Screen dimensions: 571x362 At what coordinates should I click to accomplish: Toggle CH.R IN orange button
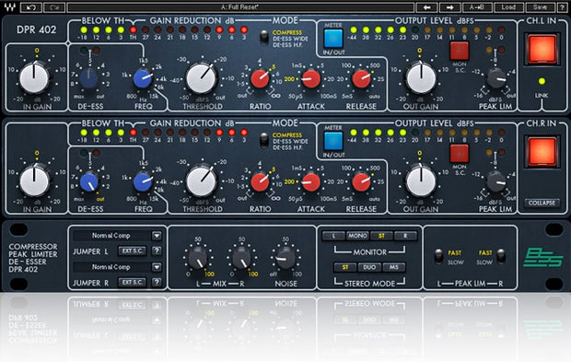tap(542, 152)
